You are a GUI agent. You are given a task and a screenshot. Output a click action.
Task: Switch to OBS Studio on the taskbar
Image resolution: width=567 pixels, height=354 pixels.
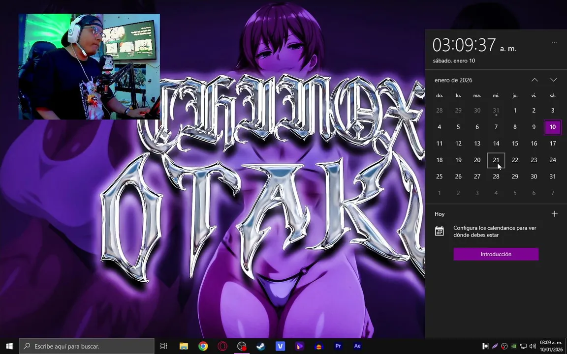pos(242,346)
